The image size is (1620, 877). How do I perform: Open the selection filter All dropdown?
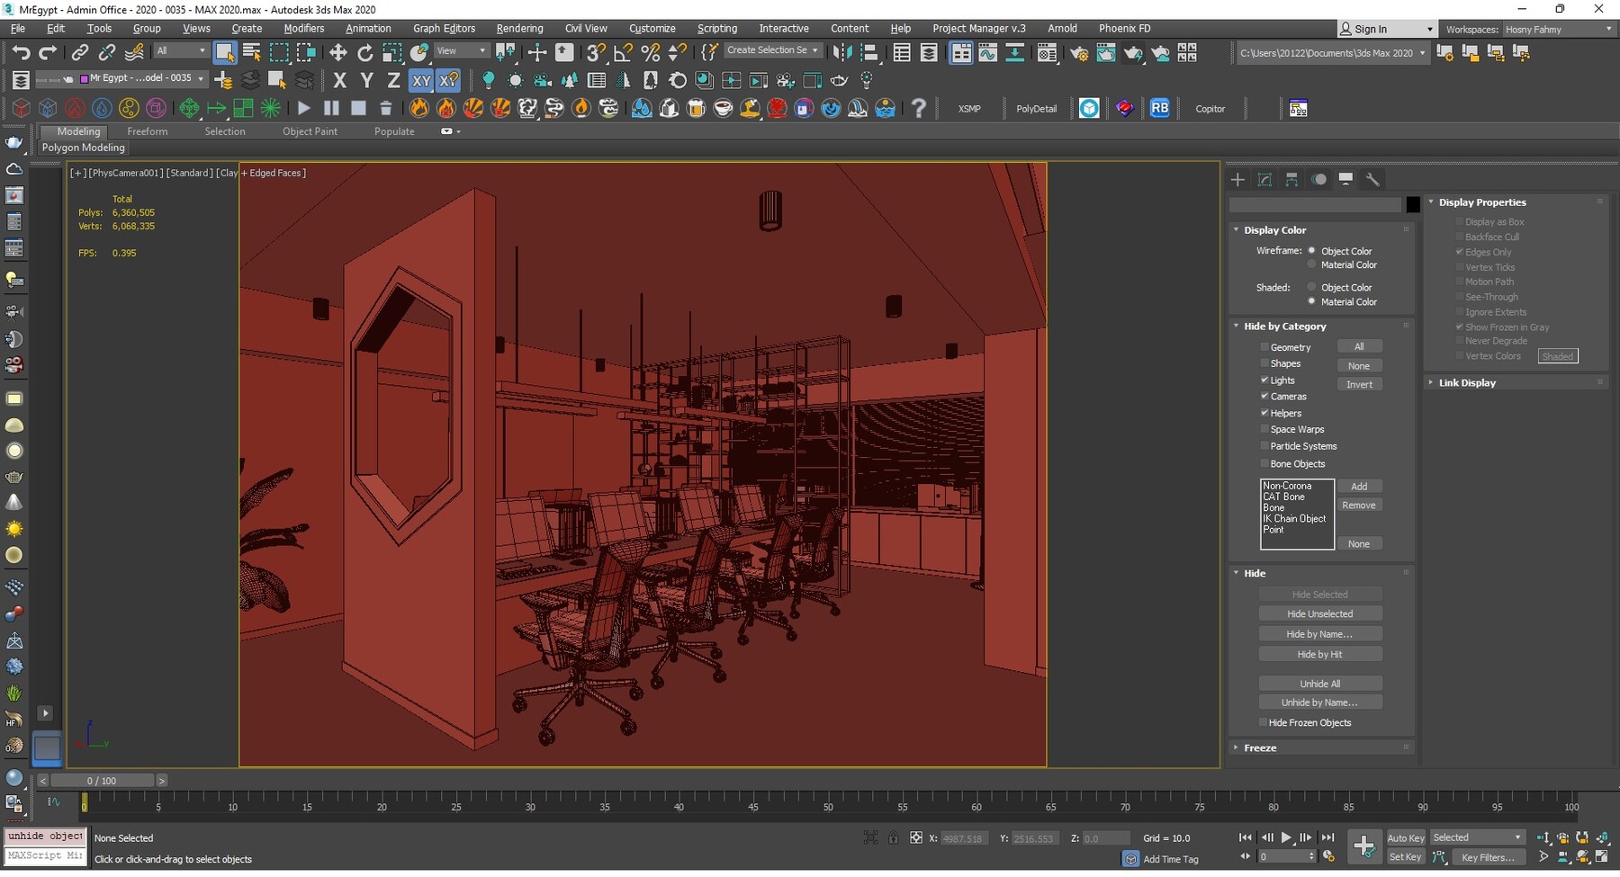pyautogui.click(x=180, y=50)
